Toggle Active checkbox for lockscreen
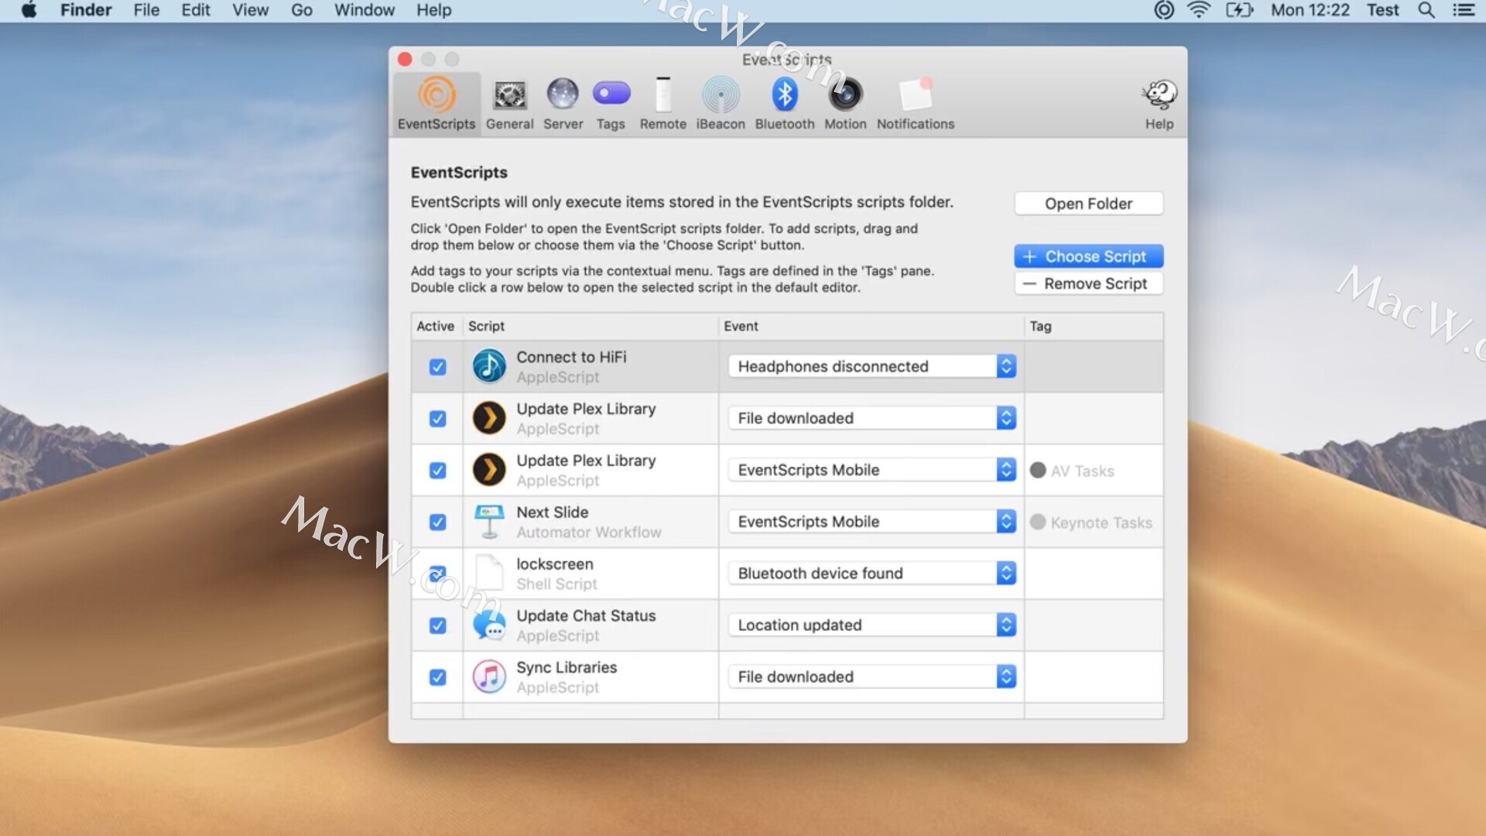 pos(437,574)
